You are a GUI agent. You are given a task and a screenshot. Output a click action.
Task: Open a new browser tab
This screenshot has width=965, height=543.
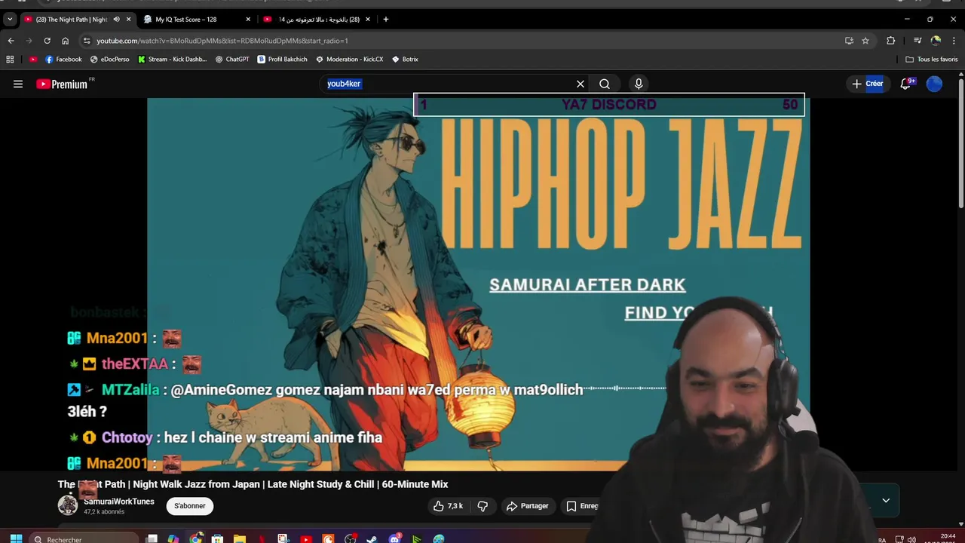pyautogui.click(x=386, y=20)
